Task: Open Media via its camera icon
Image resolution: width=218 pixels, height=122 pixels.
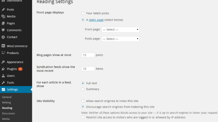Action: (x=3, y=16)
